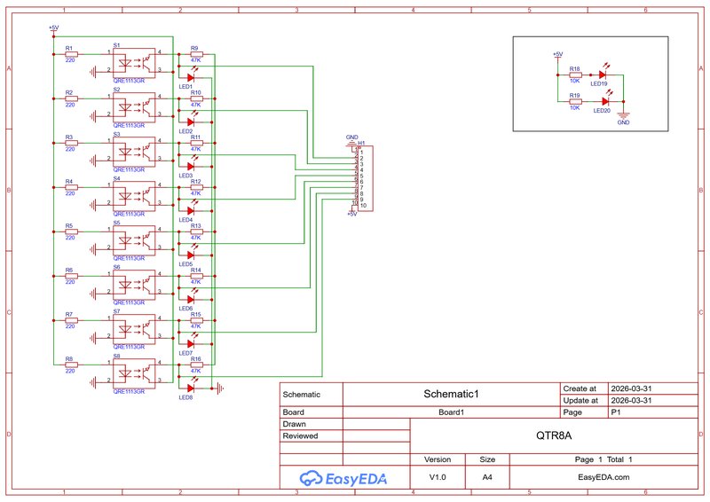This screenshot has height=502, width=710.
Task: Click the 'EasyEDA.com' text in title block
Action: pyautogui.click(x=603, y=477)
